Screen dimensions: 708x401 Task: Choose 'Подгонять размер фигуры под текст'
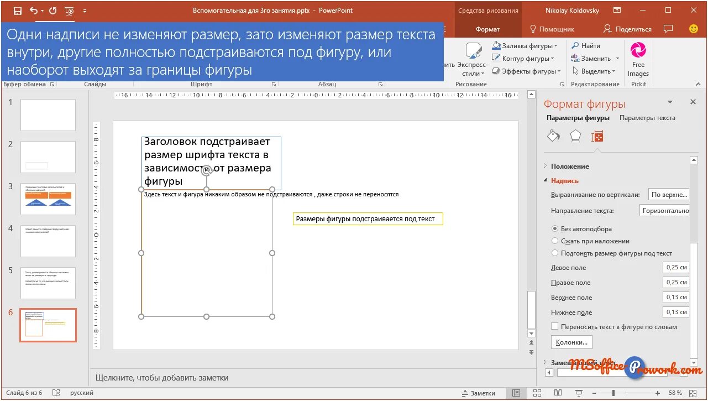(555, 253)
